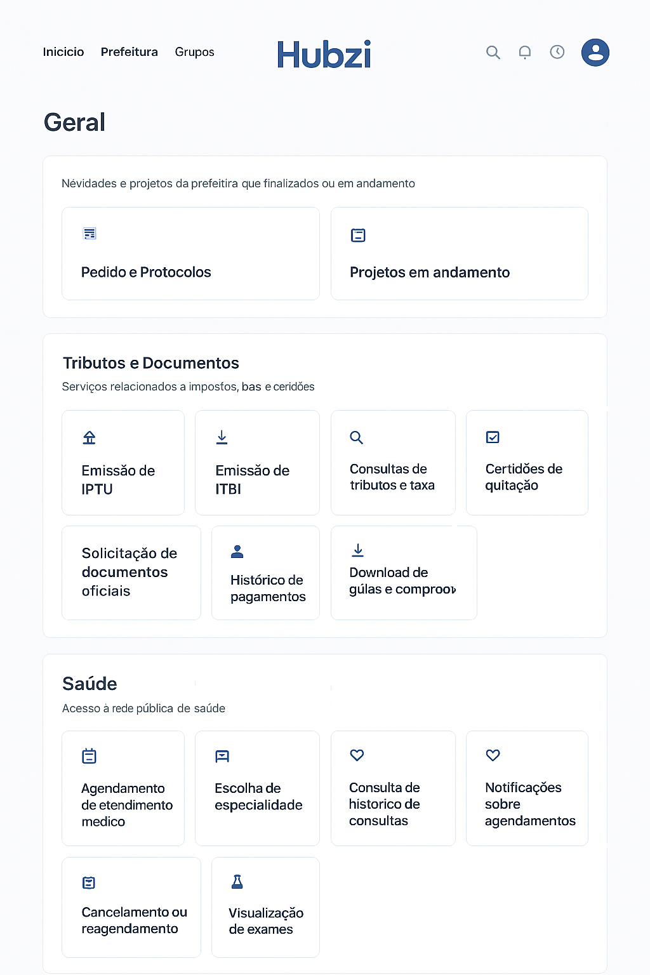Viewport: 650px width, 975px height.
Task: Click the download icon on Emissão de ITBI
Action: 222,437
